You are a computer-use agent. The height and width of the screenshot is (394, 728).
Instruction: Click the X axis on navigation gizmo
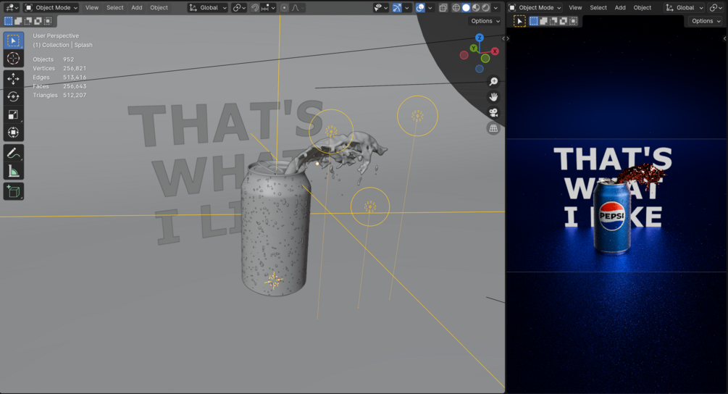[495, 51]
